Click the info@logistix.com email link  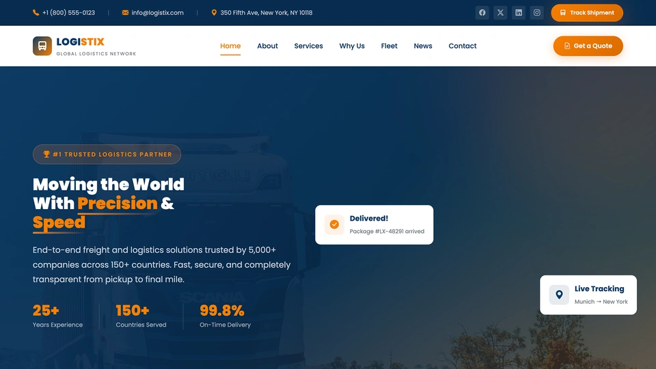pos(157,12)
